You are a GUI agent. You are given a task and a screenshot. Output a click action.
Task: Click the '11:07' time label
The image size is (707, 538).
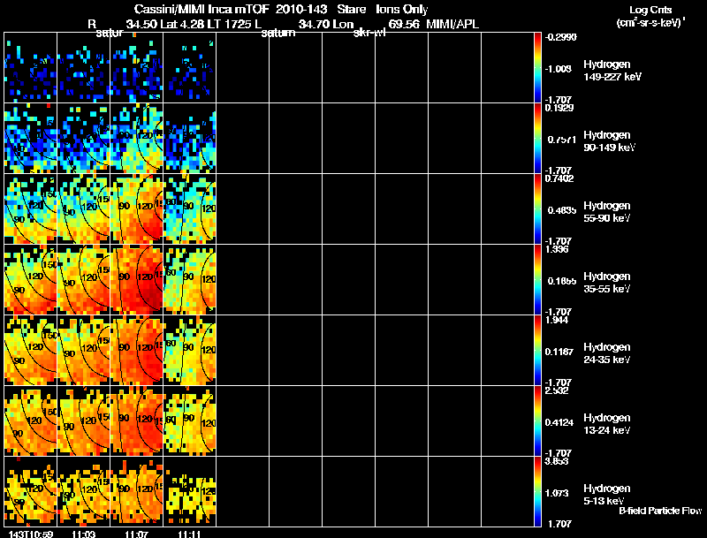click(137, 534)
